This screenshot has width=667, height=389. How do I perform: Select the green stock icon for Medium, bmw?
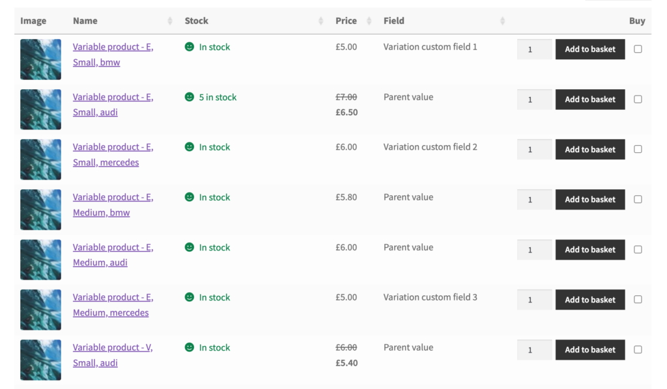pyautogui.click(x=189, y=197)
